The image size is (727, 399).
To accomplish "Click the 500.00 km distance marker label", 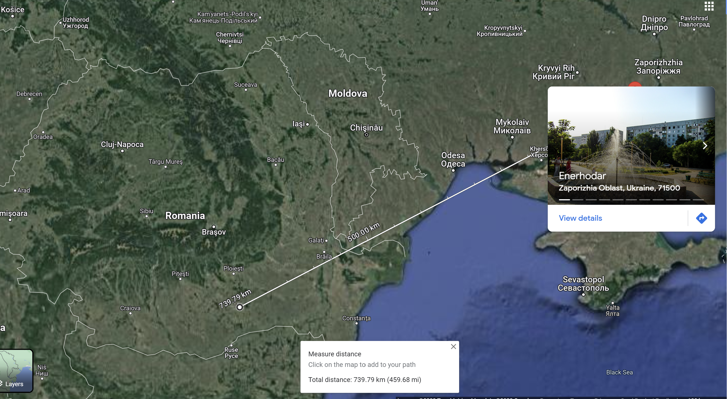I will (363, 232).
